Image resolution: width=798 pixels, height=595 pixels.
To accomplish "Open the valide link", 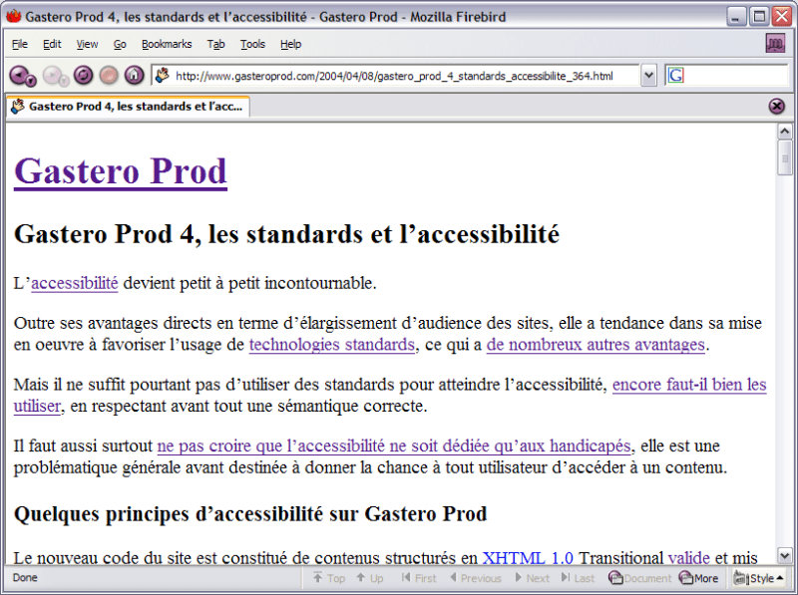I will (688, 558).
